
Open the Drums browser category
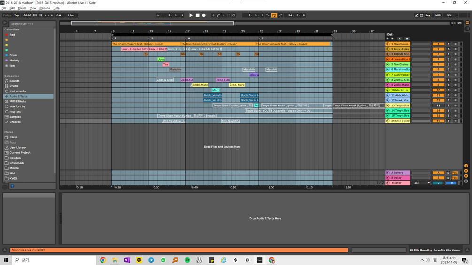(14, 86)
